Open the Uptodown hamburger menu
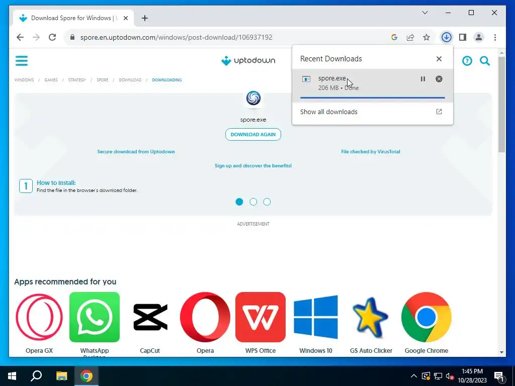 (x=22, y=61)
